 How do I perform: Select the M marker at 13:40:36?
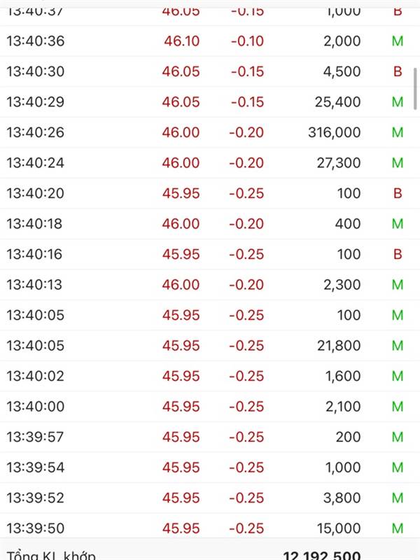pos(398,41)
